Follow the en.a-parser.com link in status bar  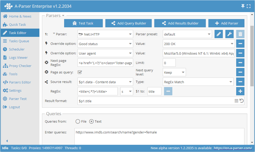pos(233,148)
